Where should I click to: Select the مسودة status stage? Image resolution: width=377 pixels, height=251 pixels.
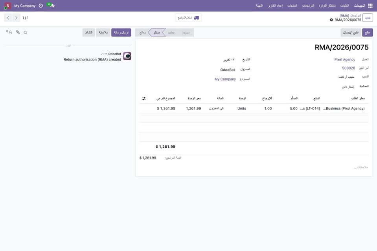[186, 33]
